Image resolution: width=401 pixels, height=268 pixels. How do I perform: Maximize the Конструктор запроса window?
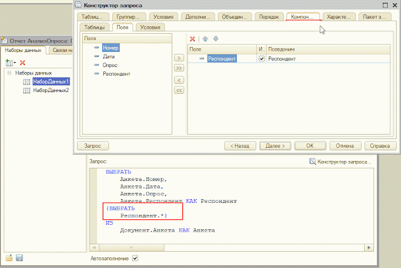[385, 5]
